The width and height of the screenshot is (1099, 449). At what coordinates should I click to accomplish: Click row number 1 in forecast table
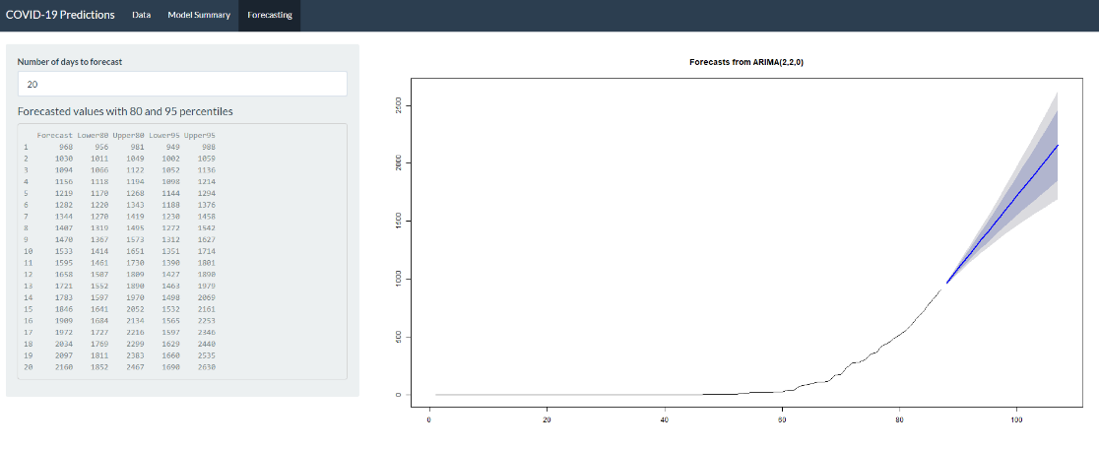coord(26,147)
